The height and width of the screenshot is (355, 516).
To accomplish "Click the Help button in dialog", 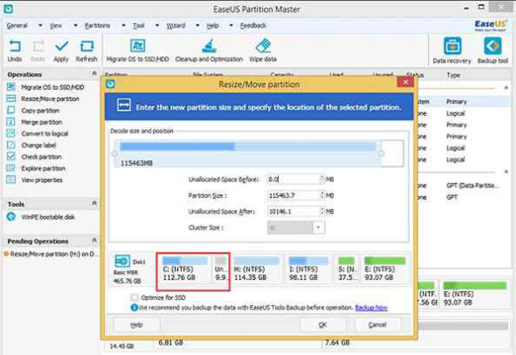I will click(x=136, y=325).
